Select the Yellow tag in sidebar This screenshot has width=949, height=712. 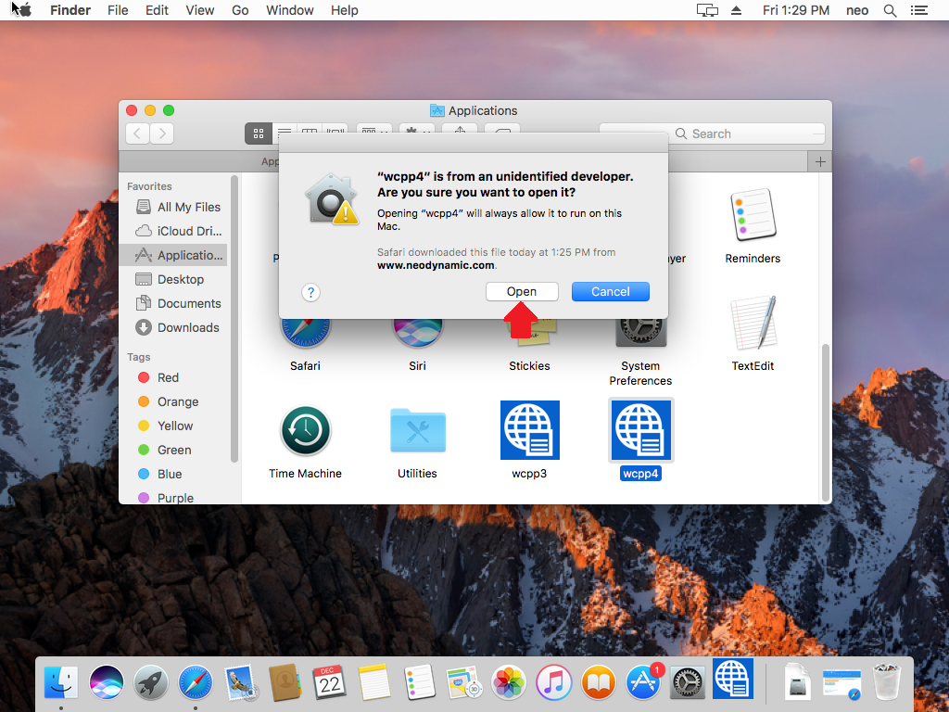pos(174,426)
